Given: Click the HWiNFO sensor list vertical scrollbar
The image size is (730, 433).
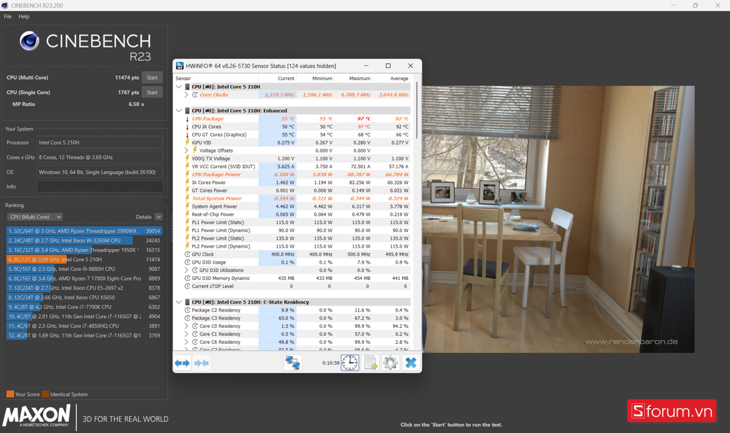Looking at the screenshot, I should 417,109.
